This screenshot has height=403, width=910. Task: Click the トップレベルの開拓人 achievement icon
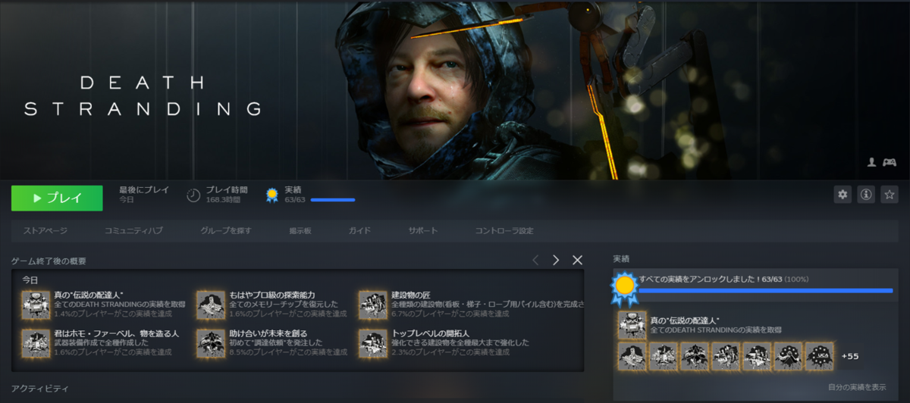pos(373,343)
